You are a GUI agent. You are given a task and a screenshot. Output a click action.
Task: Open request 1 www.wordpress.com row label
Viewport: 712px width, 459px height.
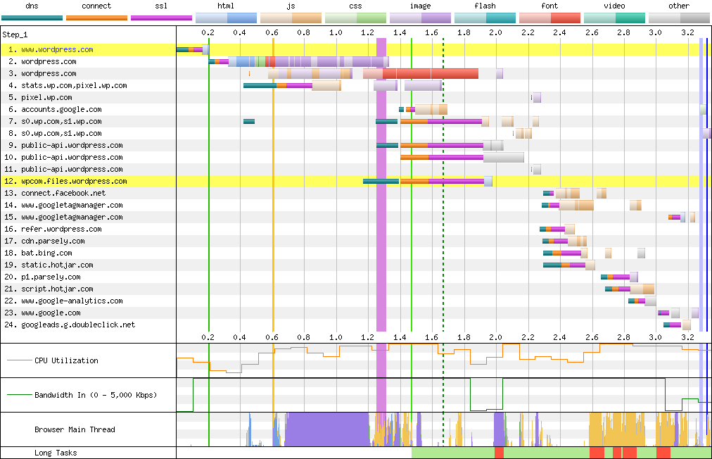point(57,50)
